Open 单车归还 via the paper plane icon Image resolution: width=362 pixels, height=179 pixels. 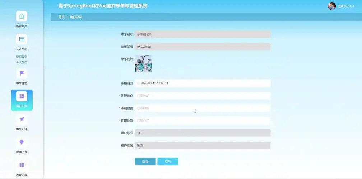[x=22, y=119]
